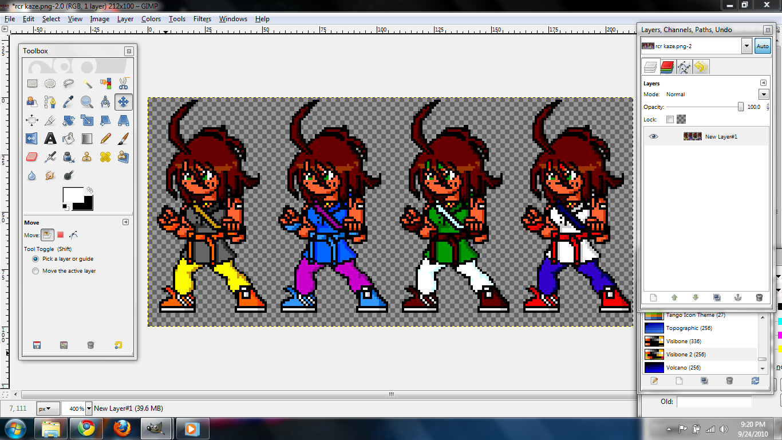Select the Scissors Select tool
The width and height of the screenshot is (782, 440).
click(x=124, y=84)
